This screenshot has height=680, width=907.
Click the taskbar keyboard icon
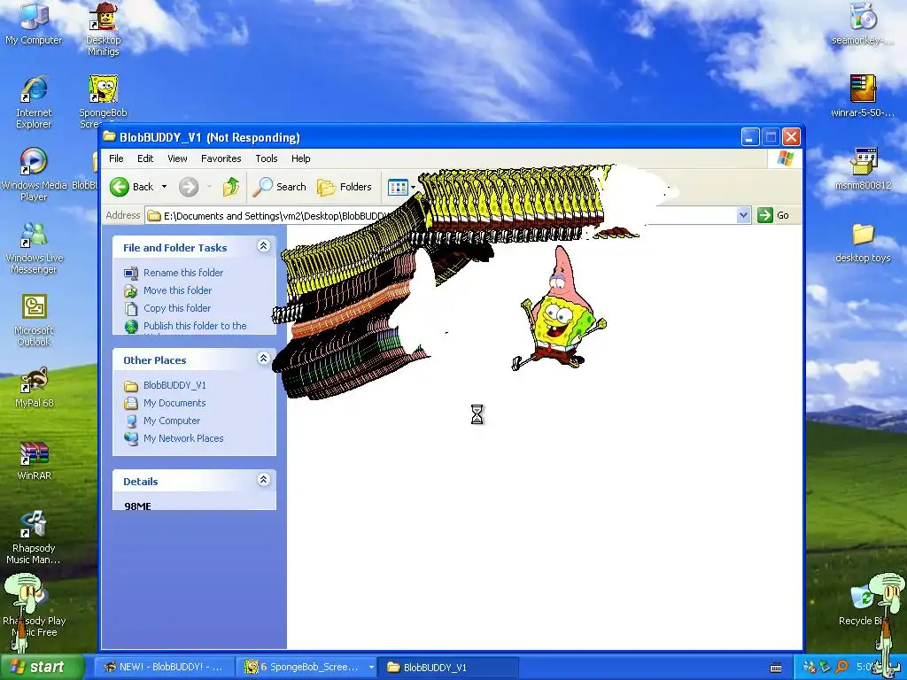pos(776,668)
